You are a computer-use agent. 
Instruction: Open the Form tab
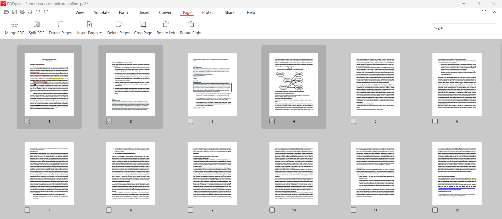[123, 13]
